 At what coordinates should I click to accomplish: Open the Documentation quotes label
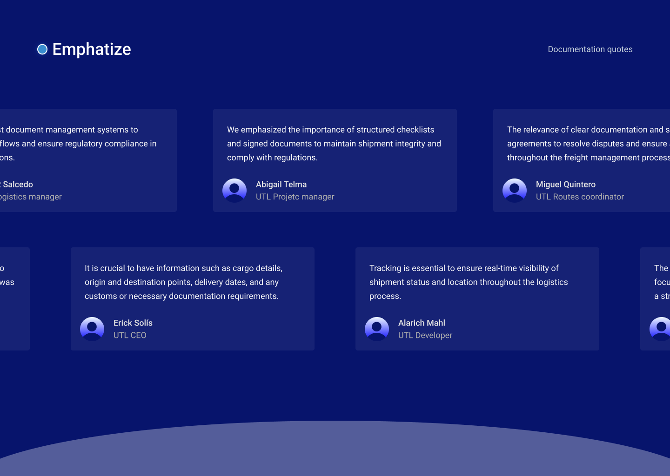590,49
